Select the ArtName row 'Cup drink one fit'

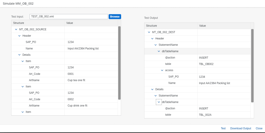(x=65, y=106)
